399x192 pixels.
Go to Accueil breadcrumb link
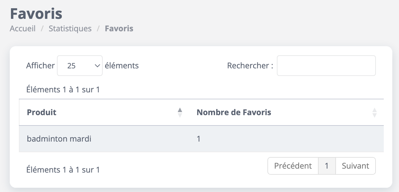coord(23,29)
